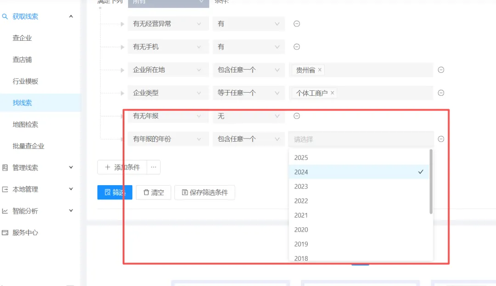Screen dimensions: 496x286
Task: Remove the 个体工商户 tag via its × icon
Action: (332, 93)
